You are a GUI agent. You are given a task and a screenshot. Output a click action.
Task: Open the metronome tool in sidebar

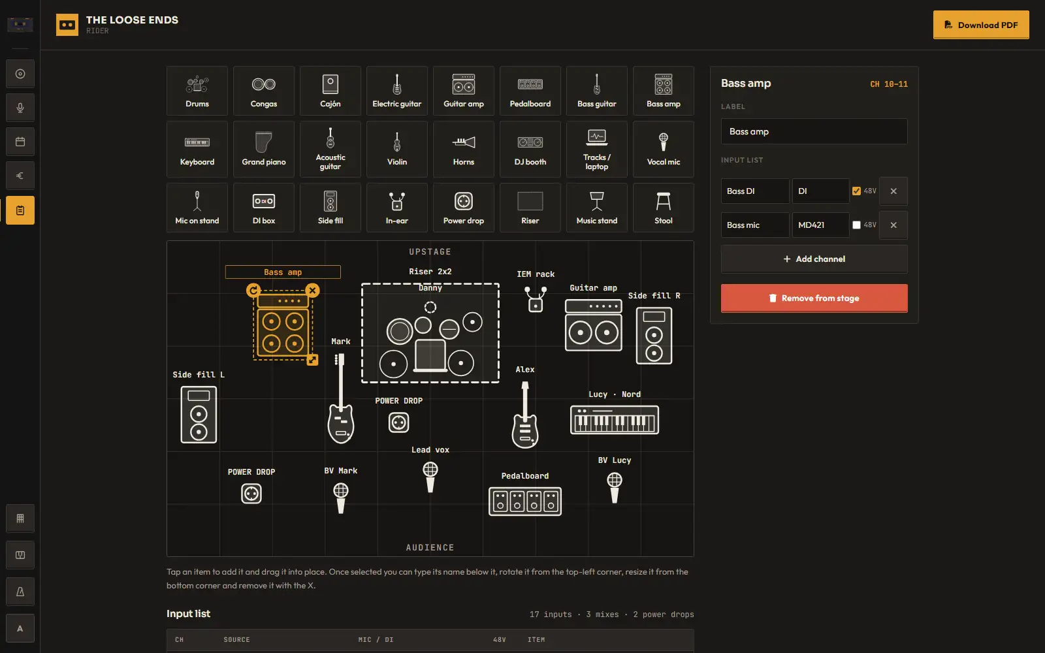(x=20, y=592)
